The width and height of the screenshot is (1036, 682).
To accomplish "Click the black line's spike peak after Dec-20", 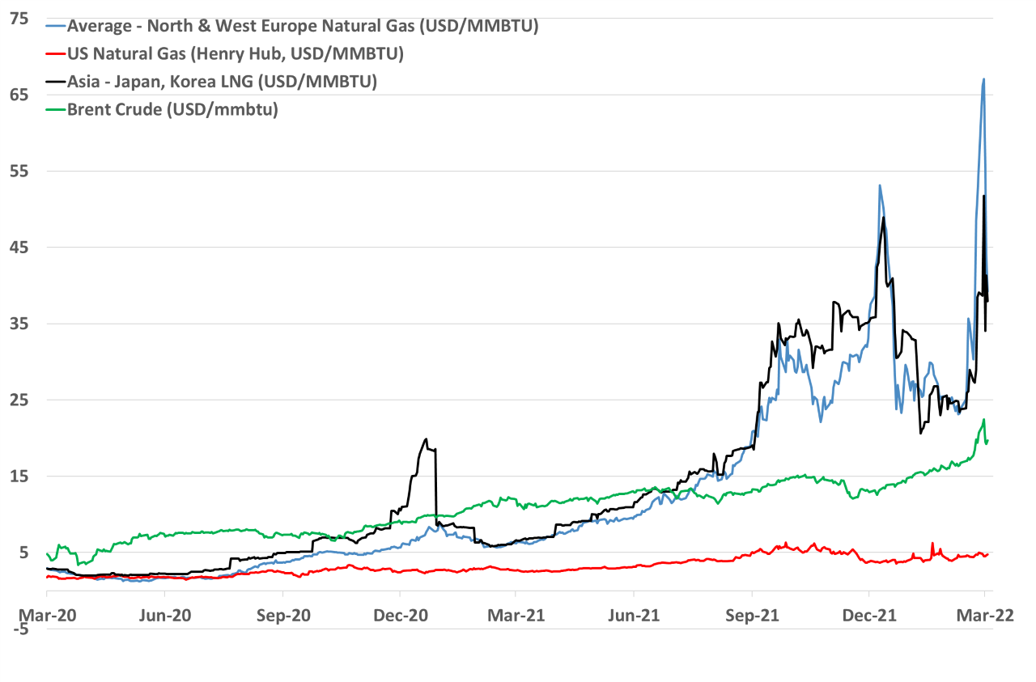I will [x=426, y=439].
